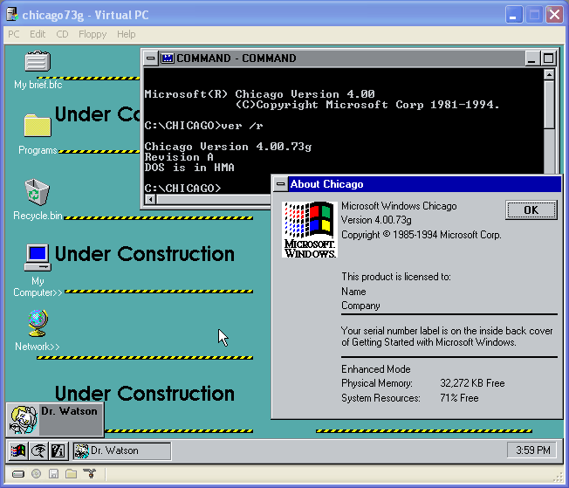Open the COMMAND window system menu box
Image resolution: width=569 pixels, height=488 pixels.
pyautogui.click(x=151, y=58)
